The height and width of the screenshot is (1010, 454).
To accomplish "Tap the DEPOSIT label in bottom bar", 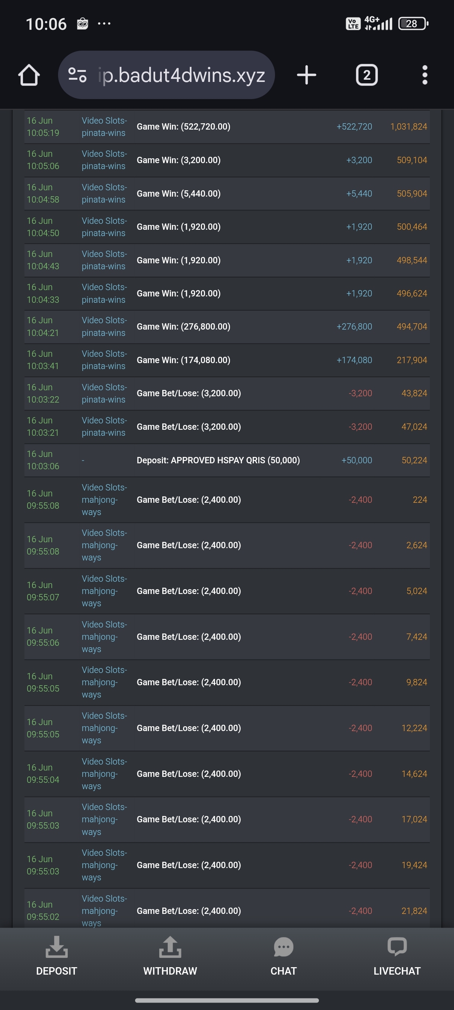I will [x=57, y=971].
